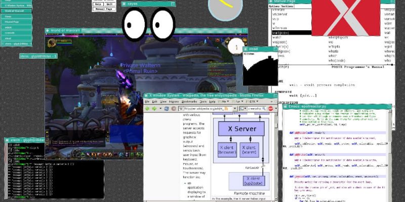Viewport: 405px width, 202px height.
Task: Select the highlighted wait(posix) entry in Manual Page
Action: tap(292, 33)
